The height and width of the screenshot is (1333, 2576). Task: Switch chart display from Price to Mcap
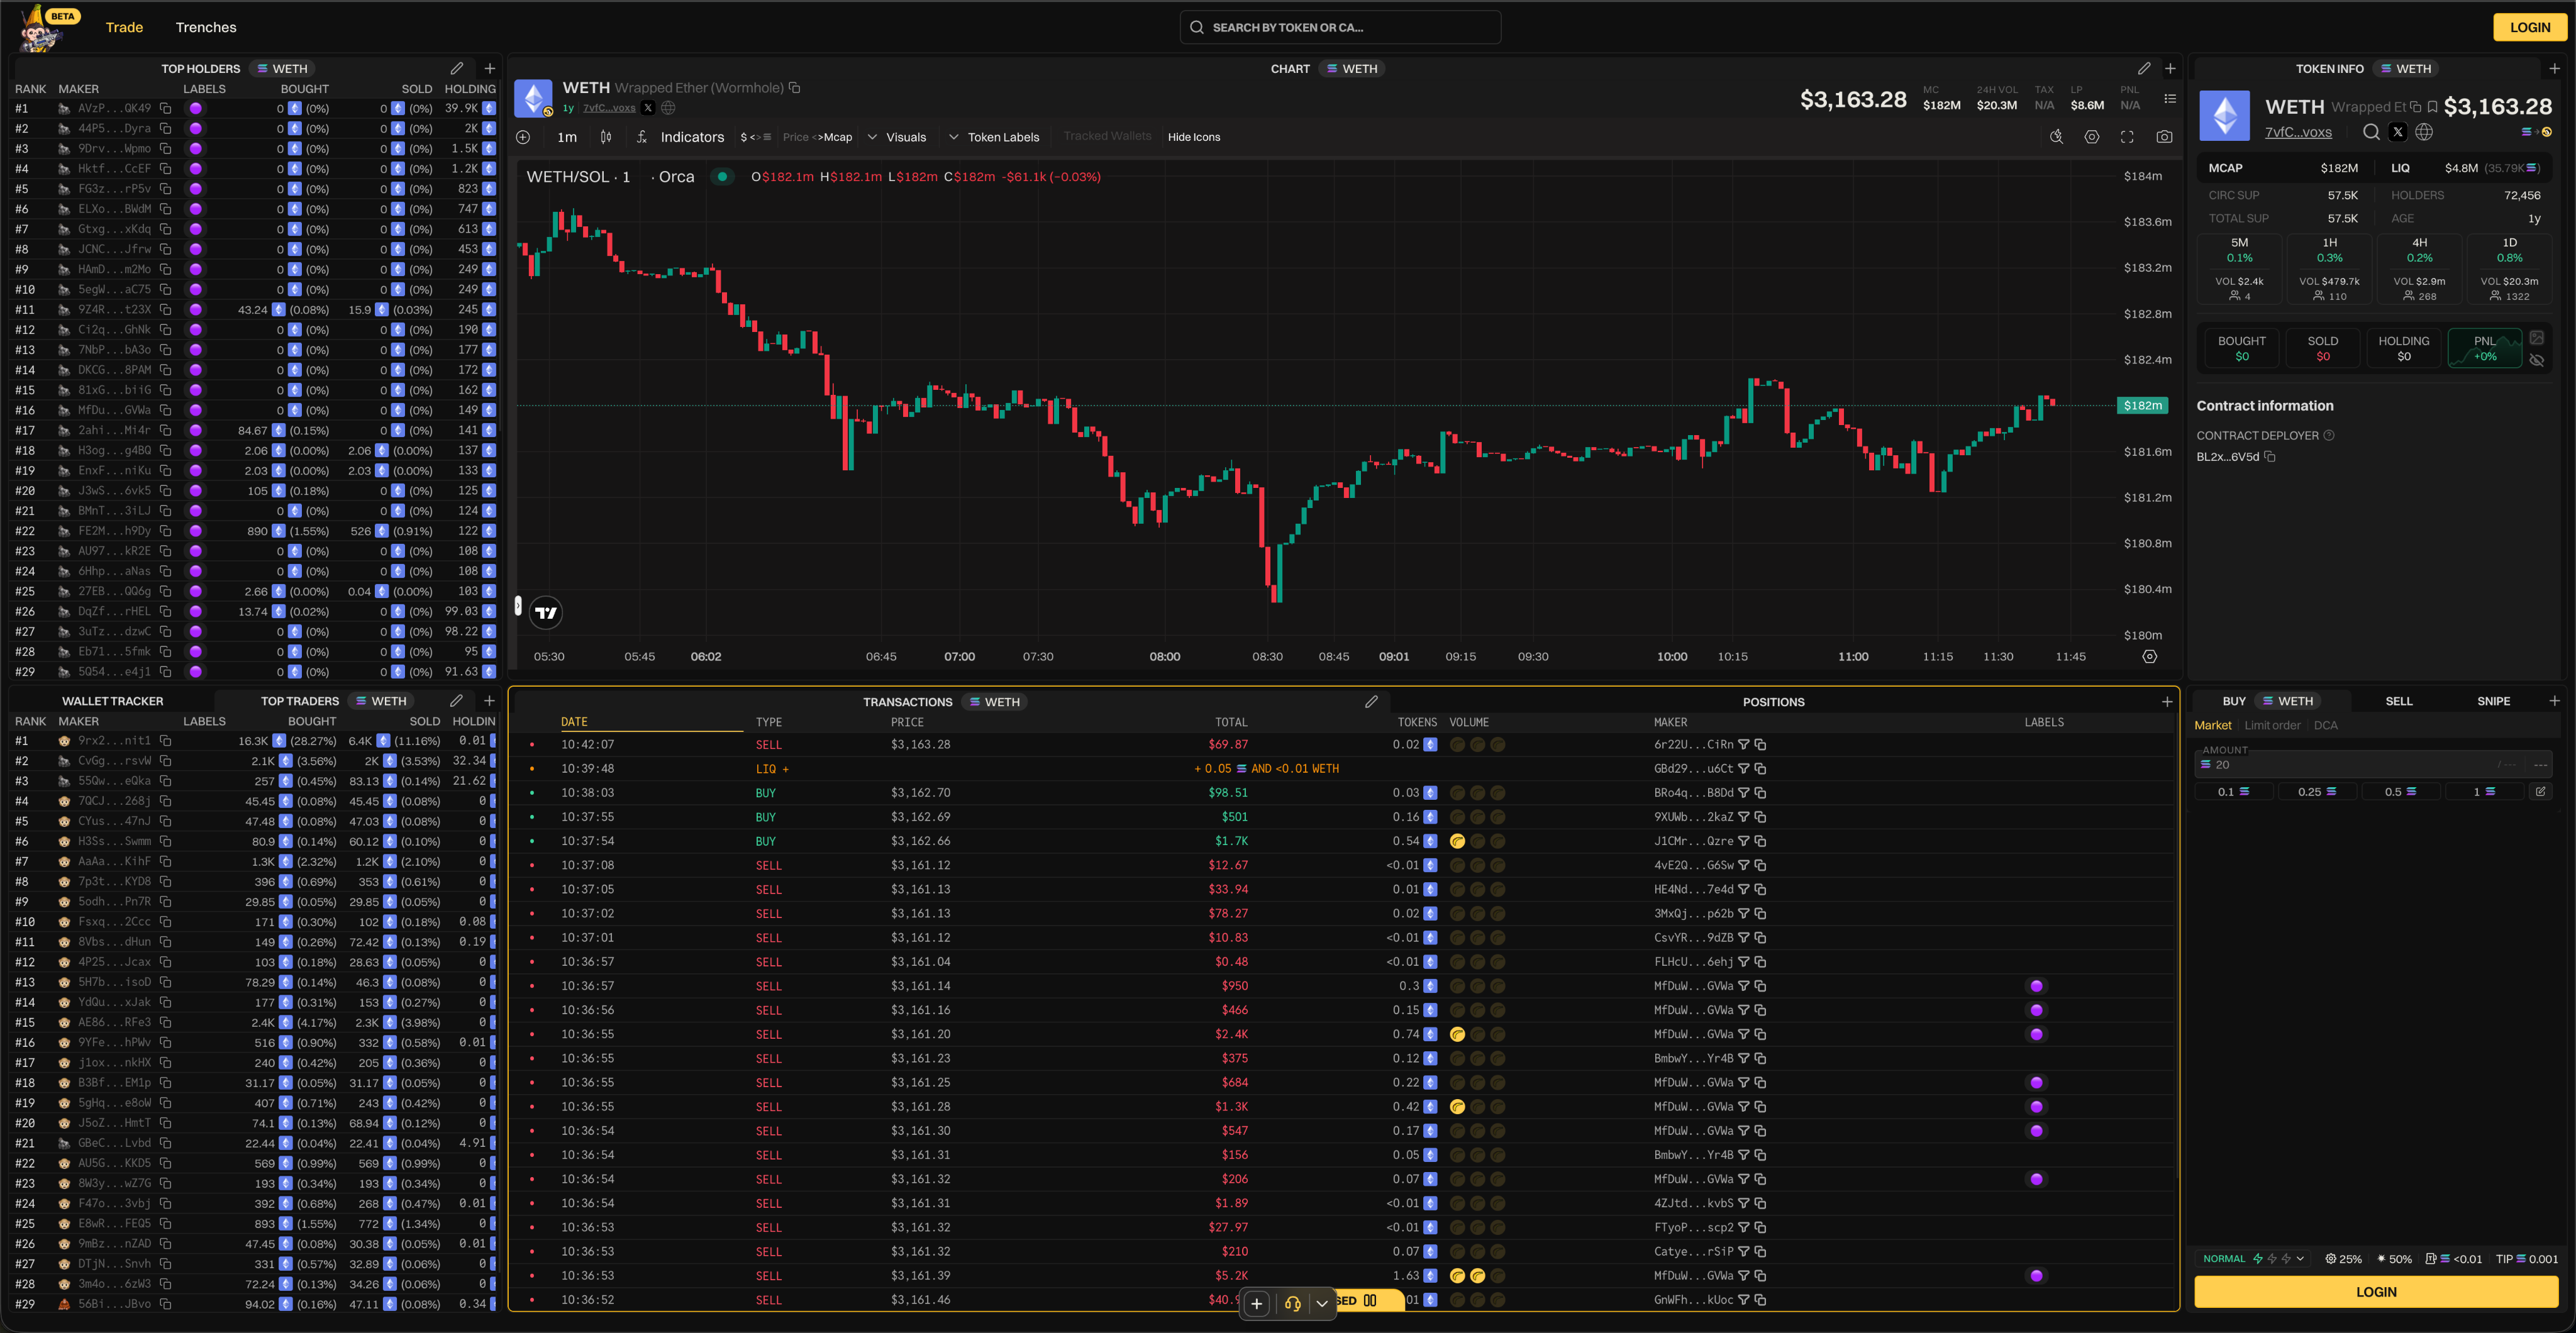[x=819, y=137]
